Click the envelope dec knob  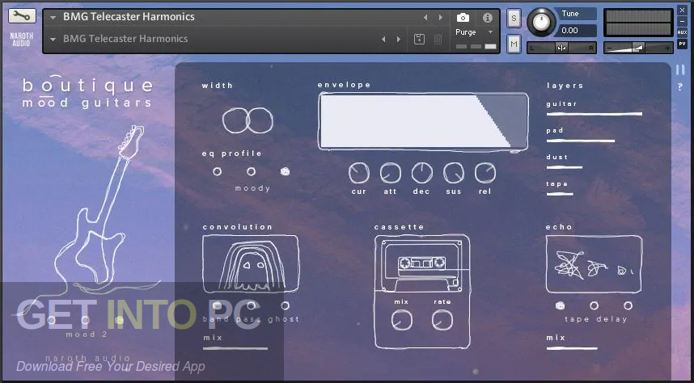point(421,173)
